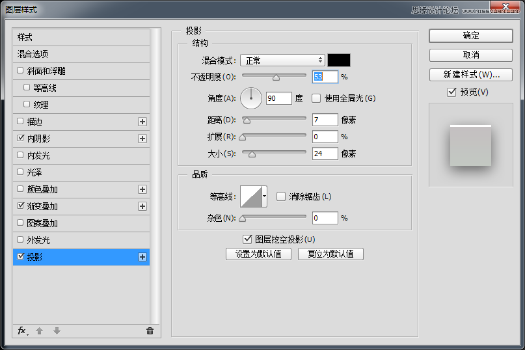The height and width of the screenshot is (350, 525).
Task: Click the 设置为默认值 button
Action: 258,254
